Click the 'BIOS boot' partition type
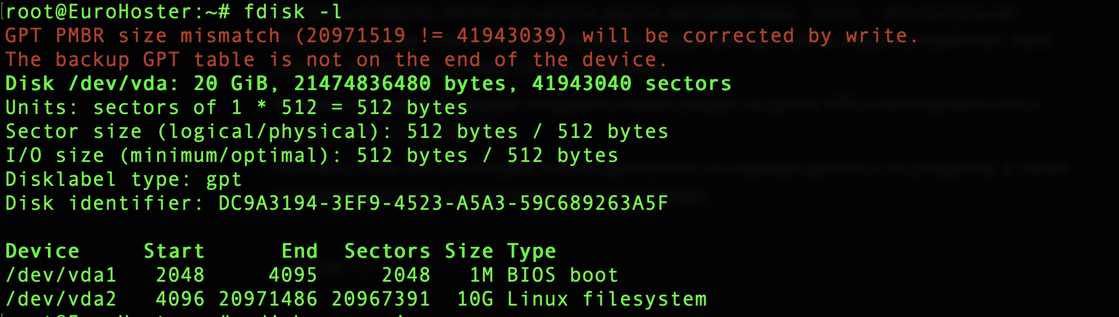Screen dimensions: 1119x317 pyautogui.click(x=562, y=275)
